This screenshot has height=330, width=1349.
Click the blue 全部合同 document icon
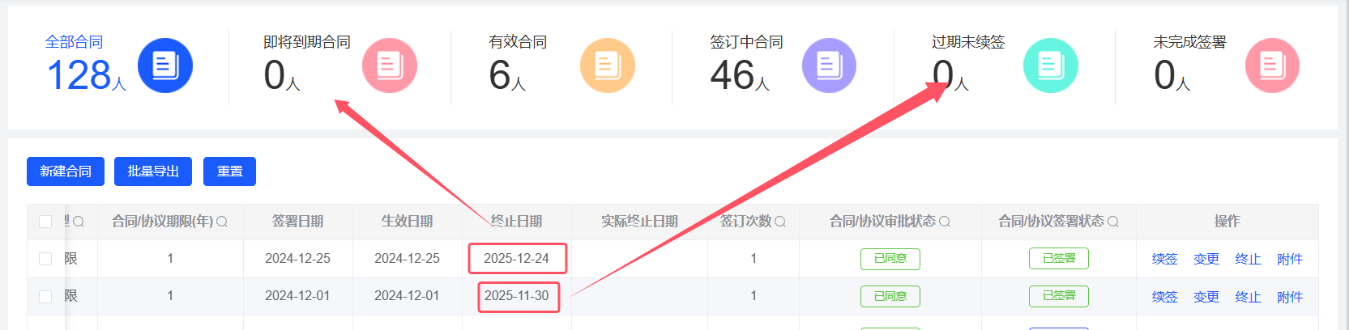click(x=165, y=66)
